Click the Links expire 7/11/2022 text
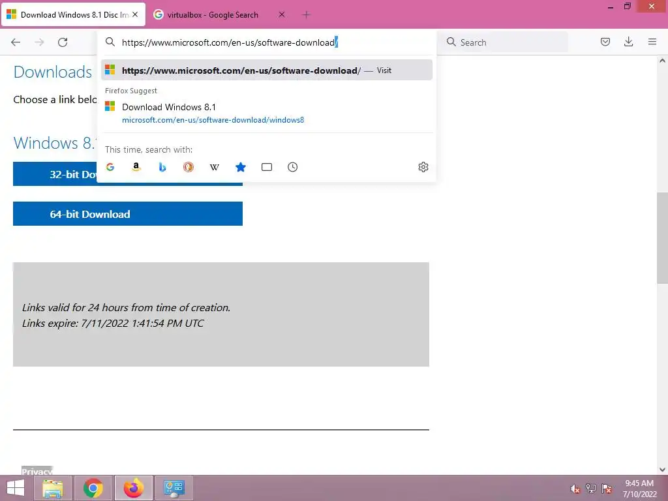The height and width of the screenshot is (501, 668). pyautogui.click(x=113, y=324)
